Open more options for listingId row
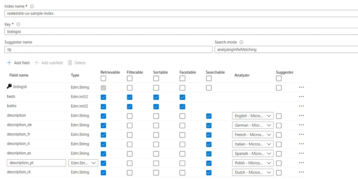358x179 pixels. 302,87
